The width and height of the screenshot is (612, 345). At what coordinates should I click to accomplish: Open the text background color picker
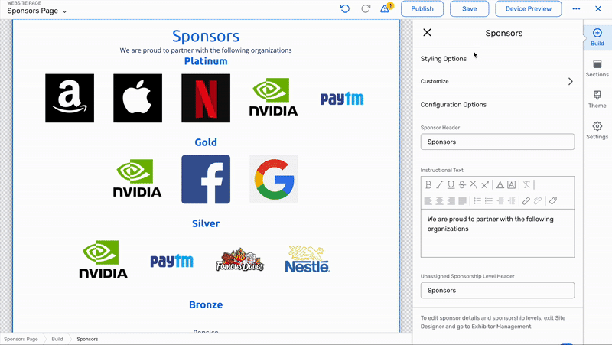511,184
